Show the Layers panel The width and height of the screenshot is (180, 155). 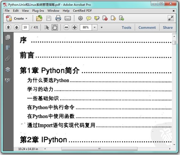[x=8, y=69]
